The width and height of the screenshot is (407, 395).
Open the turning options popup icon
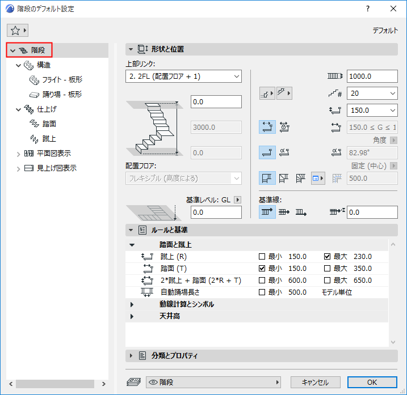tap(318, 178)
